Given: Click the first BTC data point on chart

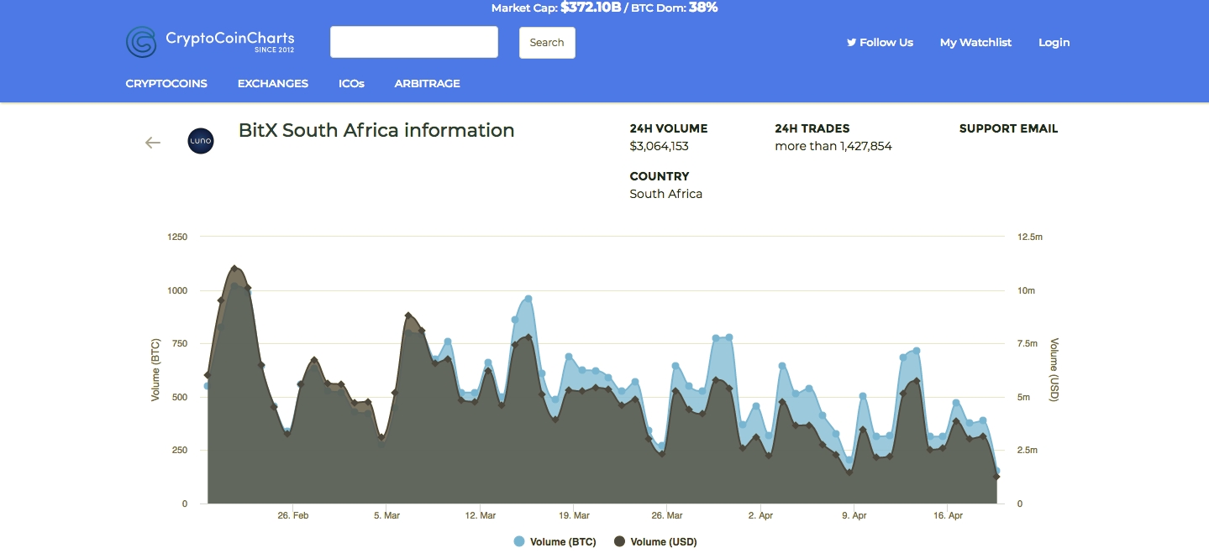Looking at the screenshot, I should point(207,386).
